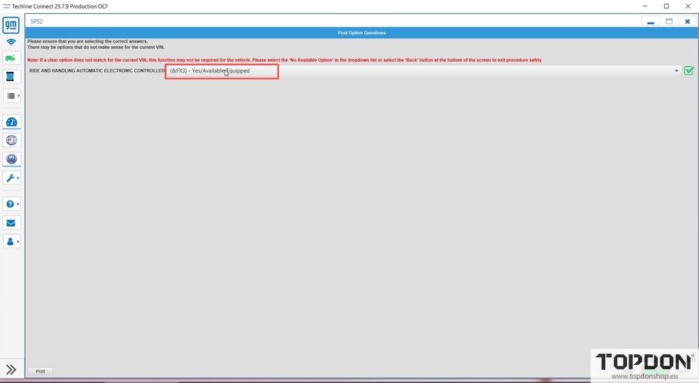This screenshot has width=699, height=383.
Task: Launch the GDS diagnostic tool icon
Action: pos(10,140)
